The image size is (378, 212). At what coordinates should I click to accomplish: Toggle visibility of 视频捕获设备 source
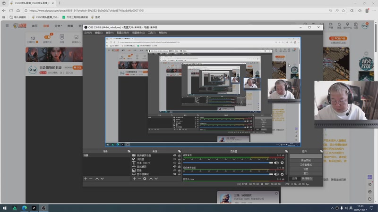(175, 155)
